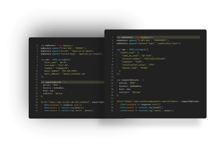Click the "company" value "Company76"
208x145 pixels.
coord(64,68)
